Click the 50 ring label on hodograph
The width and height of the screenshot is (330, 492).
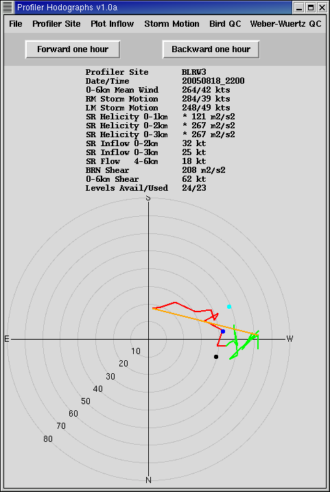click(86, 401)
